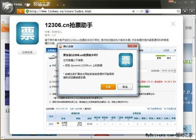Open favorites with the toolbar star button

(x=185, y=11)
